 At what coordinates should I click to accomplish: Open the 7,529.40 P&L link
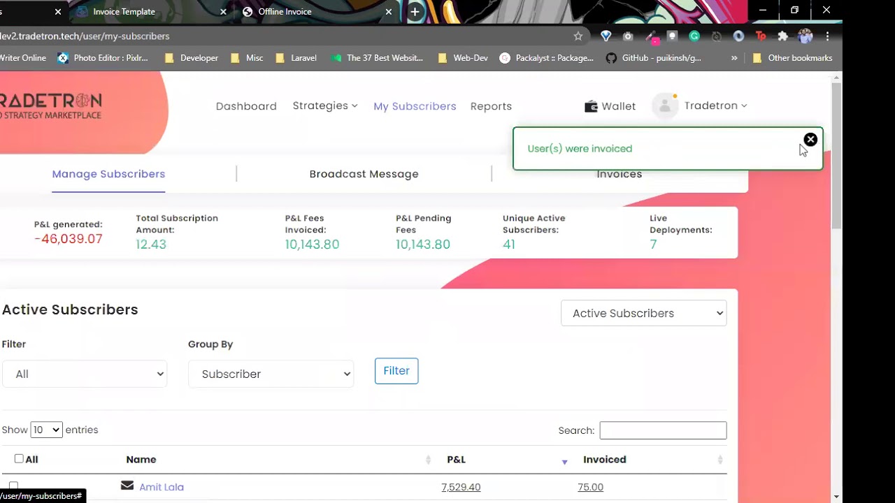[461, 487]
